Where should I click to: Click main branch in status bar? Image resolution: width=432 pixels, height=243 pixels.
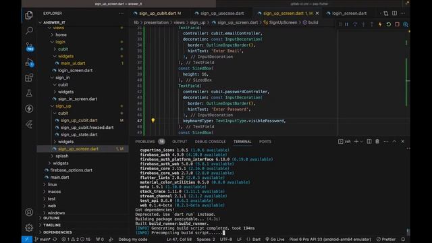[x=43, y=240]
